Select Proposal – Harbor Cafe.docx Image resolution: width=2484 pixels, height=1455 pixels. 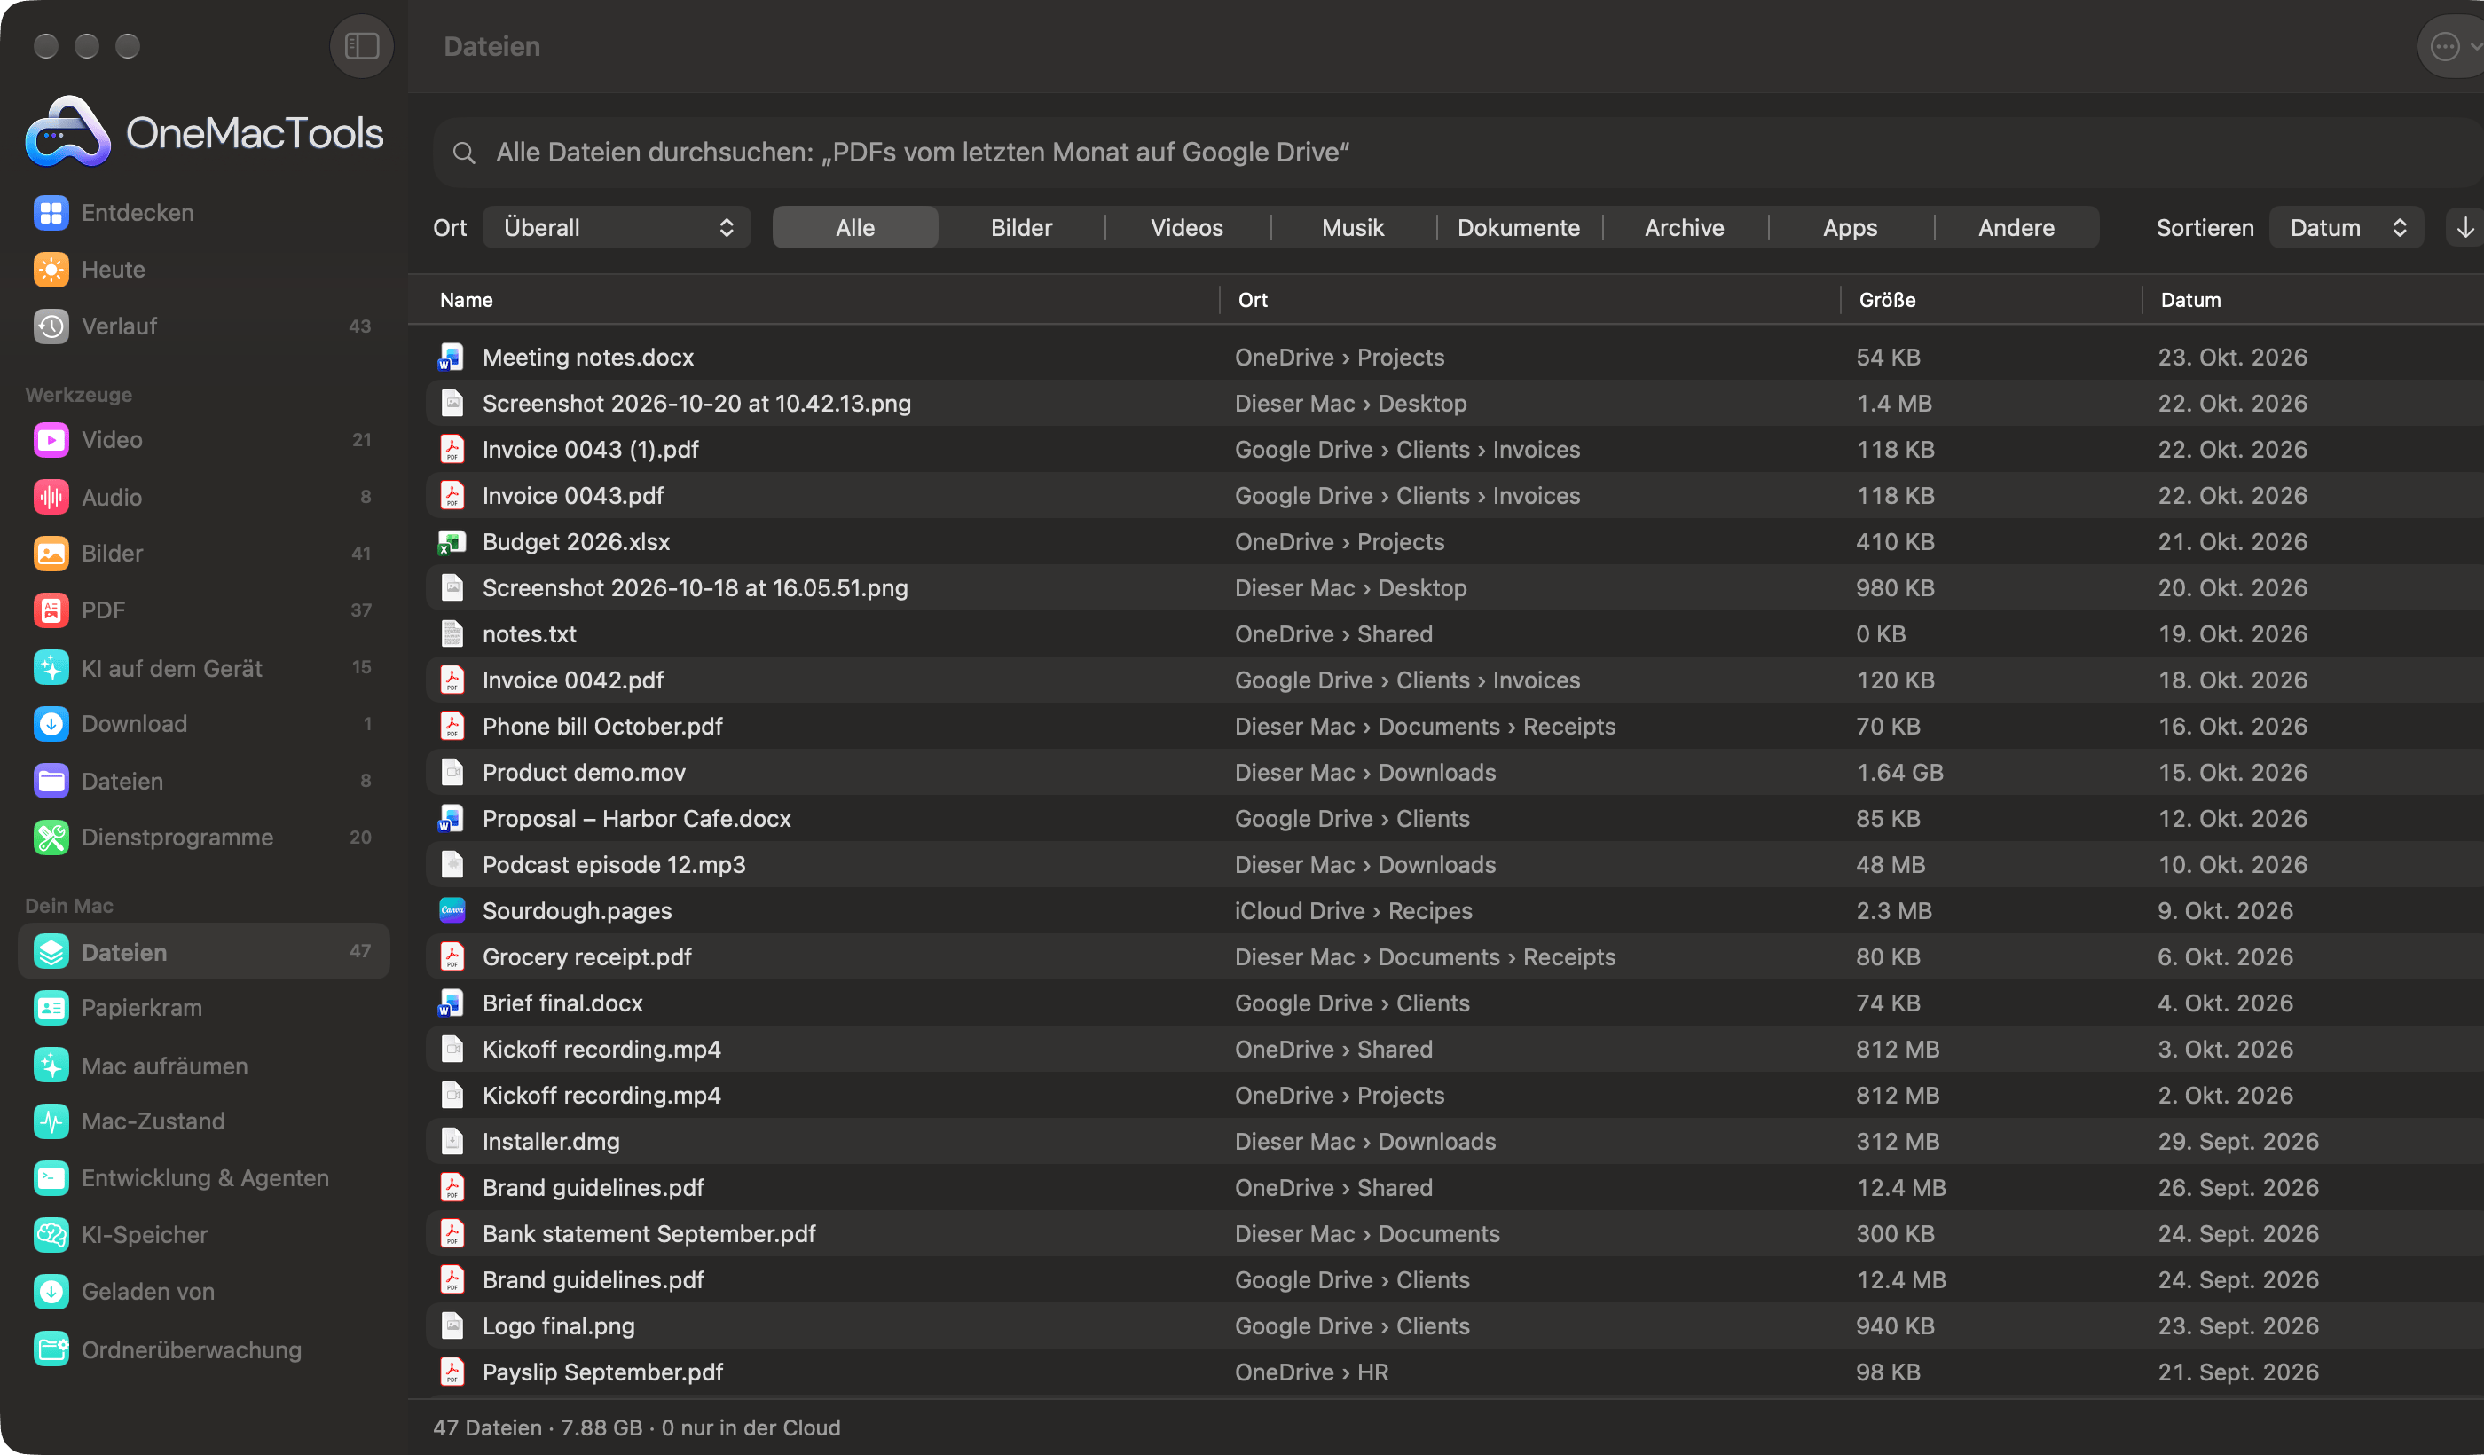click(x=1455, y=818)
